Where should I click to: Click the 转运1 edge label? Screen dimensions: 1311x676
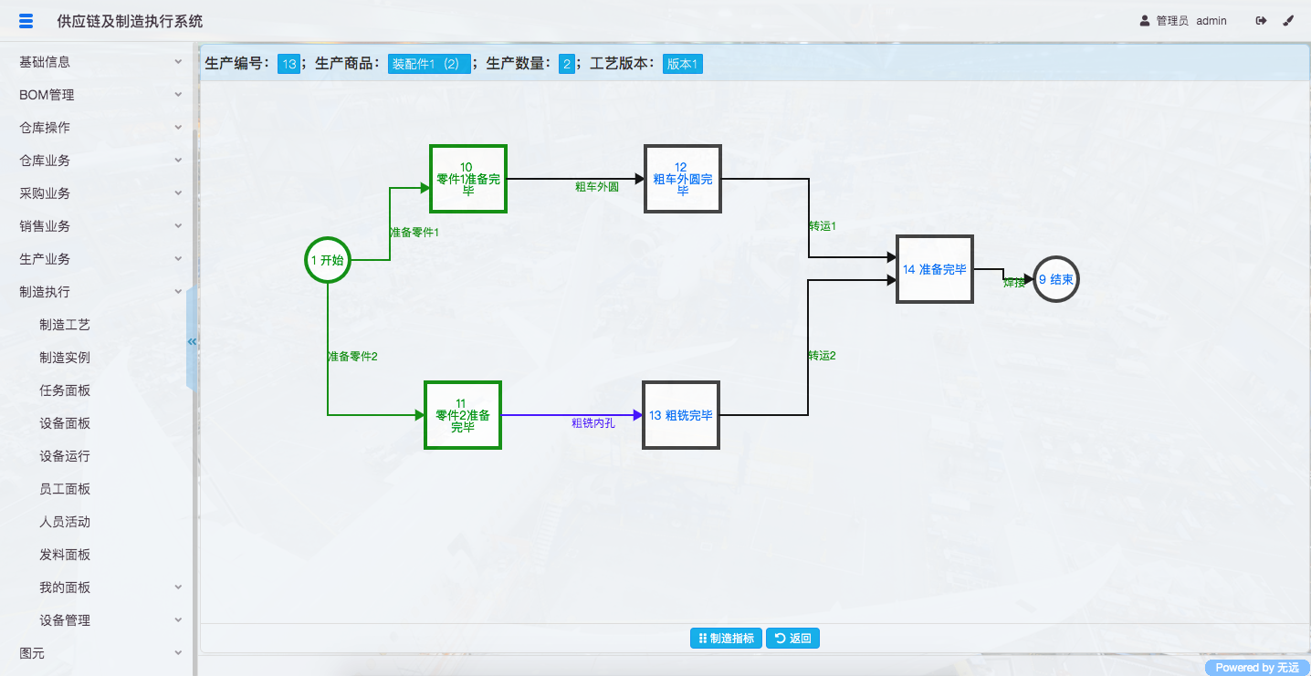point(823,225)
